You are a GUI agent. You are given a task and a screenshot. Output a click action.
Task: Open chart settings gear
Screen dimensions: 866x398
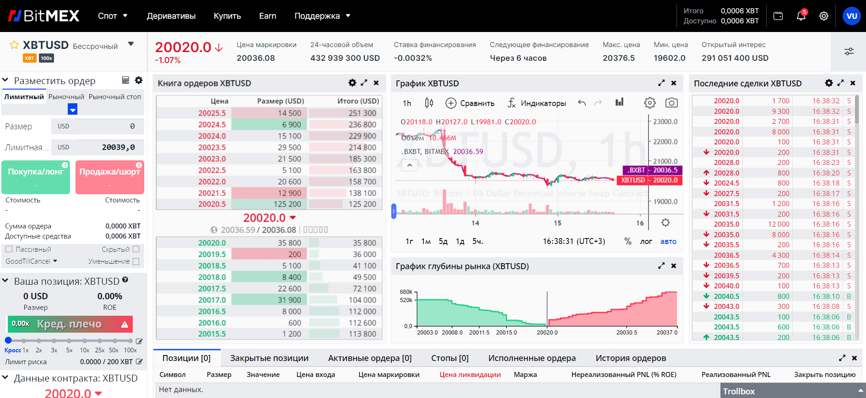(x=650, y=103)
